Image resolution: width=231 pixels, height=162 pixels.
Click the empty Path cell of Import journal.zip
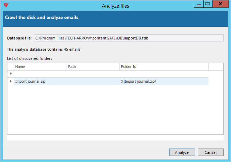93,82
